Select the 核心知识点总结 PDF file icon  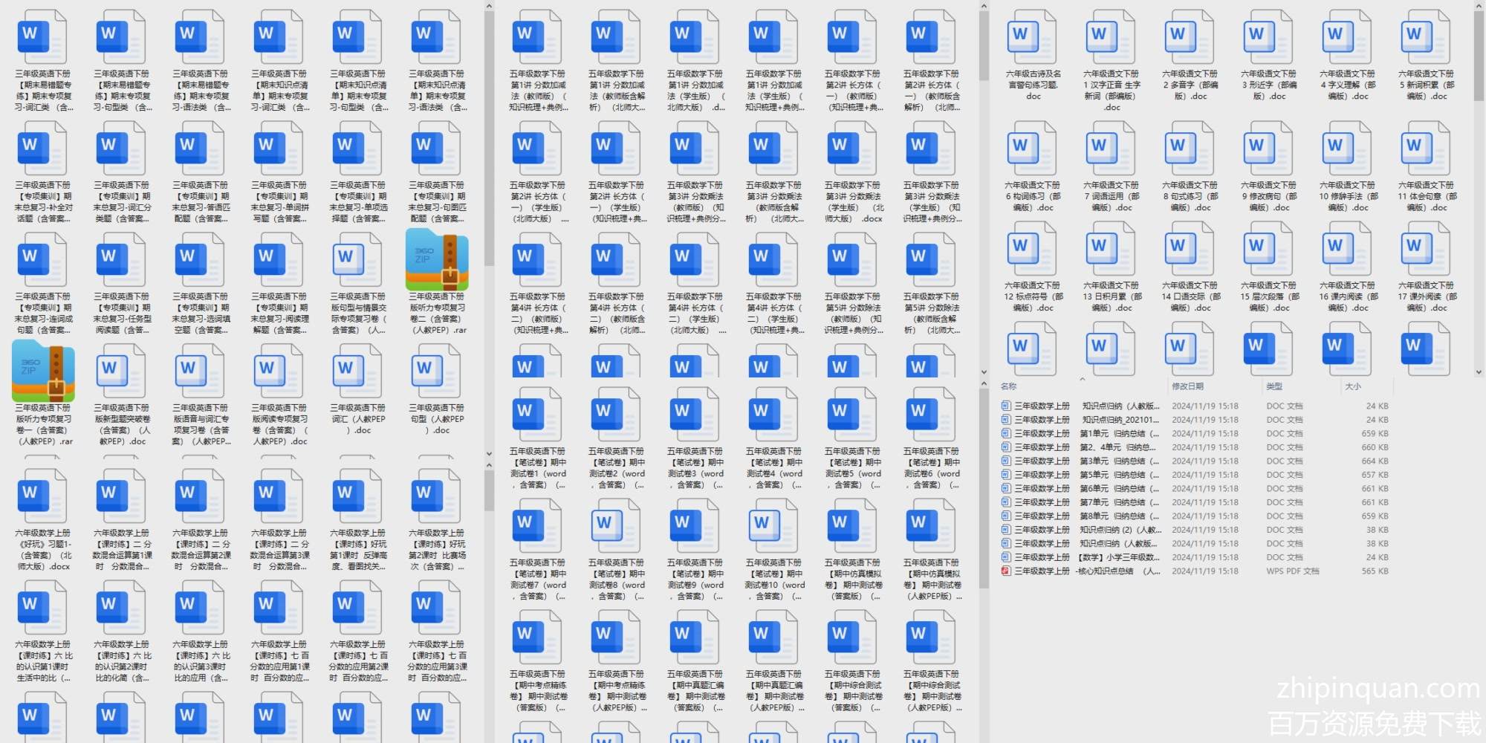point(1006,571)
